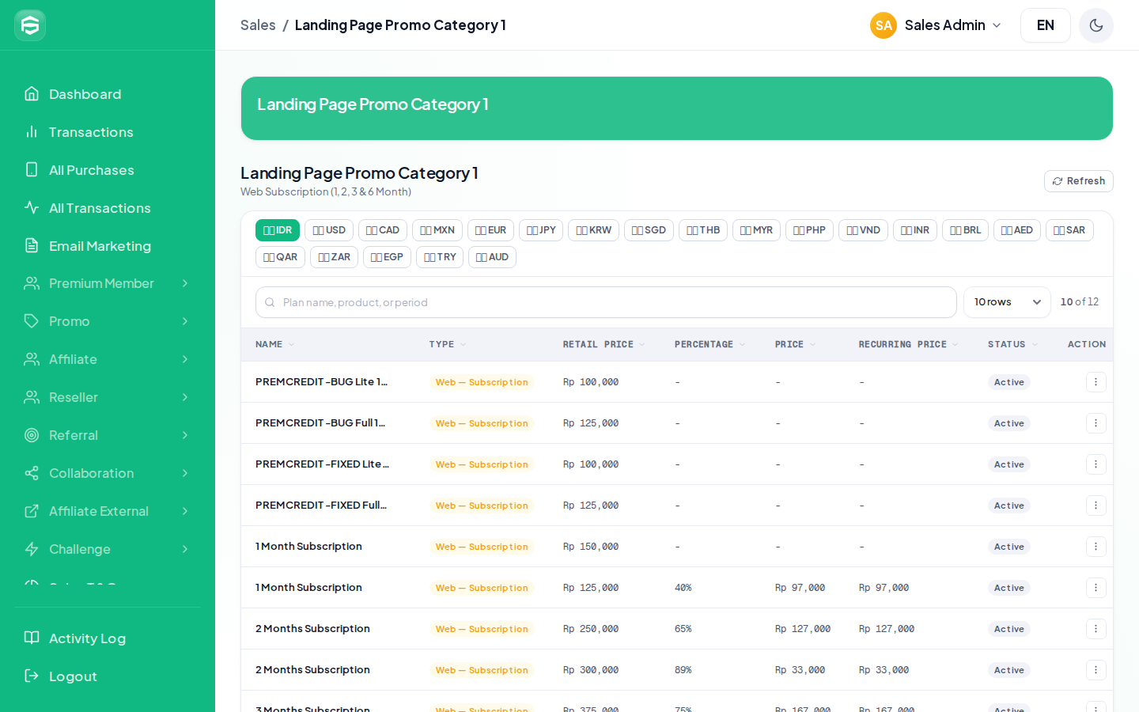This screenshot has width=1139, height=712.
Task: Open Dashboard via its home icon
Action: (x=32, y=94)
